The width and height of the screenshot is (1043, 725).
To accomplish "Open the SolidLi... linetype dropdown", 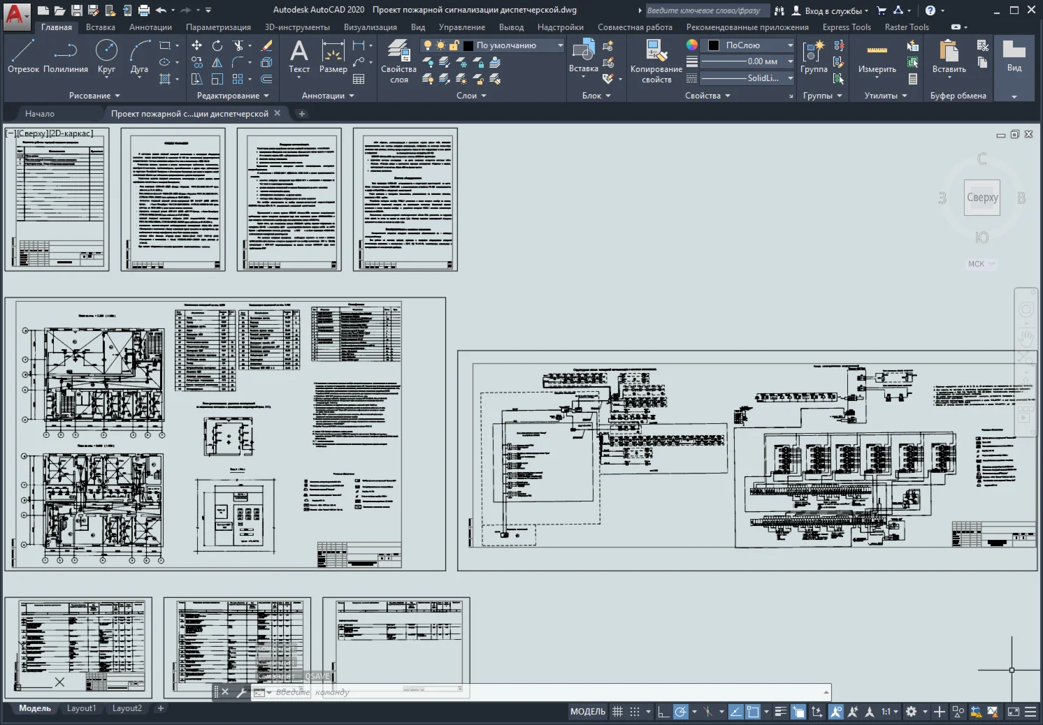I will coord(747,78).
